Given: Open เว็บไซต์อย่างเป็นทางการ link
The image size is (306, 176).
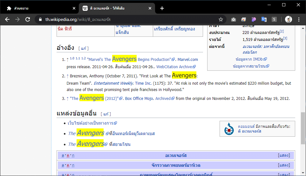Looking at the screenshot, I should tap(92, 123).
